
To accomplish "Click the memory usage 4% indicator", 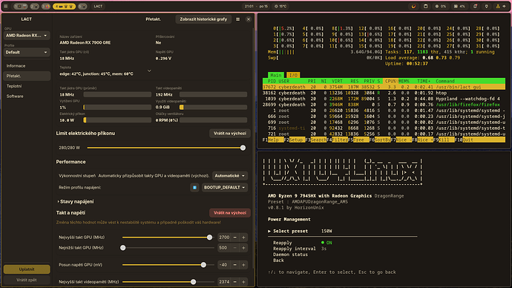I will (x=460, y=6).
